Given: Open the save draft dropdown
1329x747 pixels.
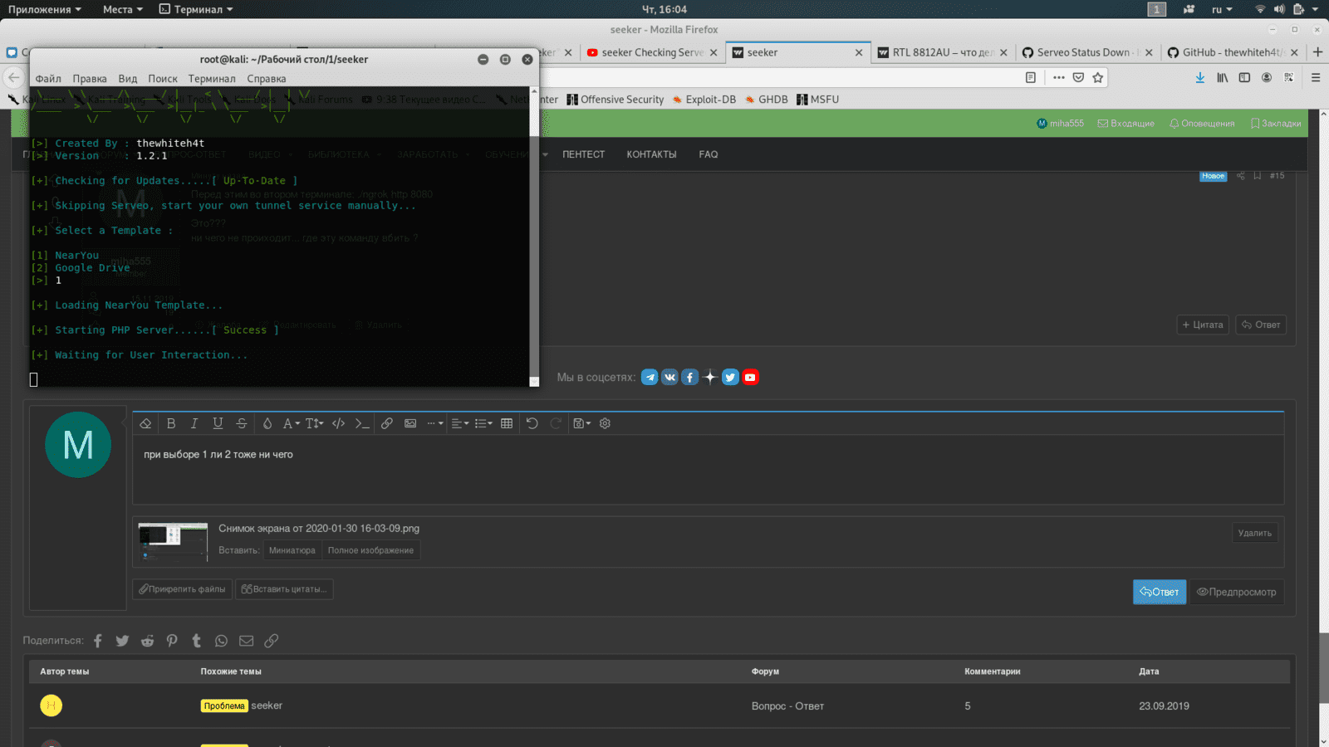Looking at the screenshot, I should (582, 423).
